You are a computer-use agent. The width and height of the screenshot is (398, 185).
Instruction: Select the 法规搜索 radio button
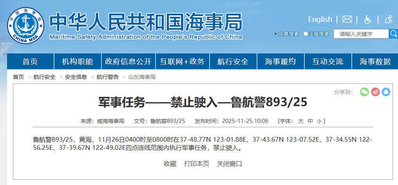(306, 34)
